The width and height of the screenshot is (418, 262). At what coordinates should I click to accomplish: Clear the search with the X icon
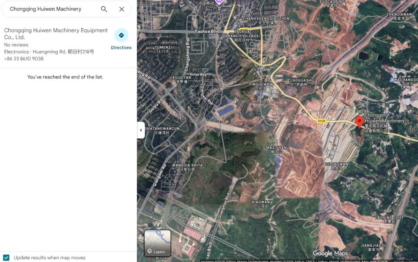pos(122,9)
